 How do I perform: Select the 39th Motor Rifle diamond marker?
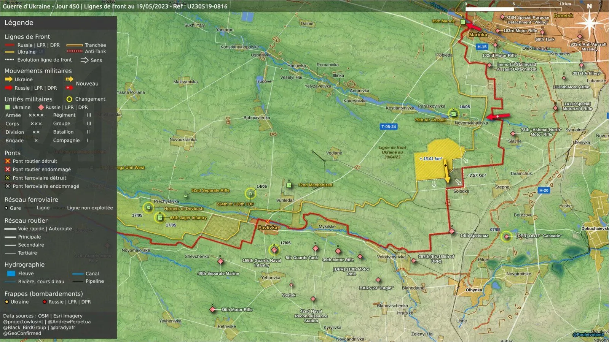[338, 251]
